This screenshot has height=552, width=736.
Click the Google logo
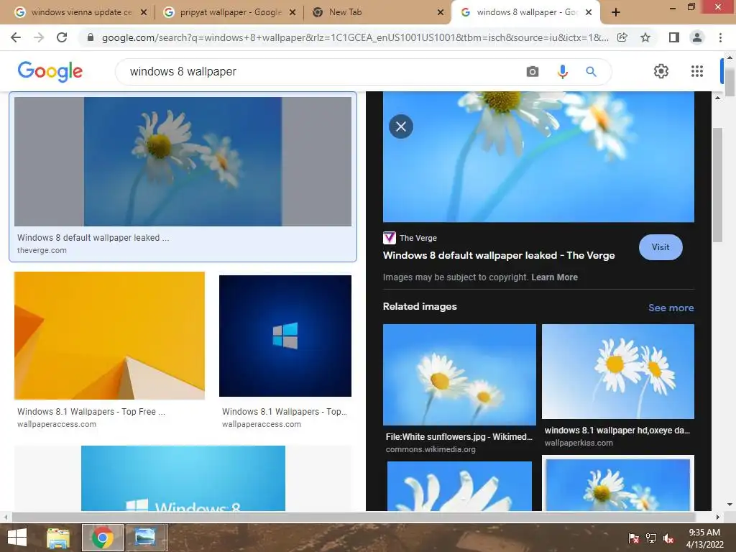[x=50, y=71]
